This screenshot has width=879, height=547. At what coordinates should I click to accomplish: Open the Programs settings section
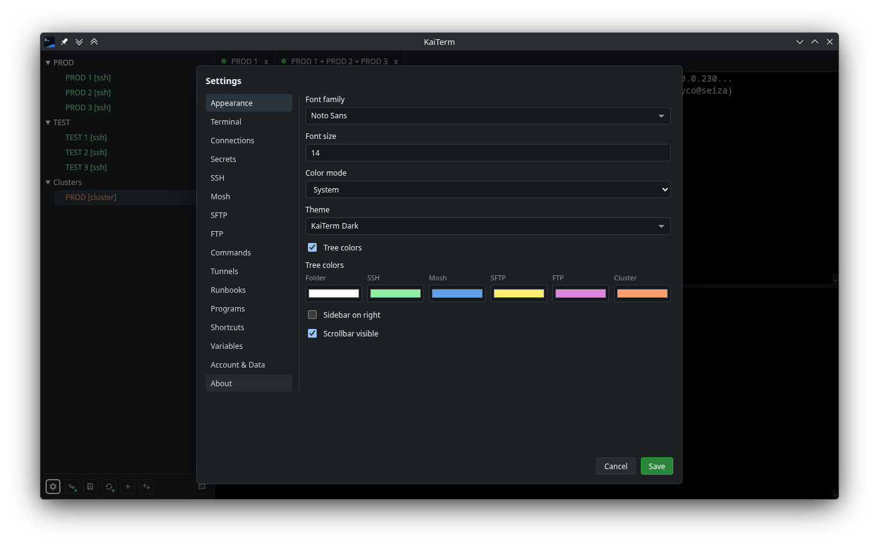click(x=249, y=308)
